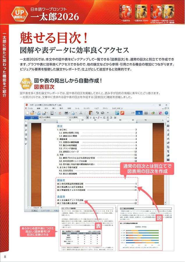Image resolution: width=185 pixels, height=262 pixels.
Task: Click the table grid mode icon
Action: (146, 113)
